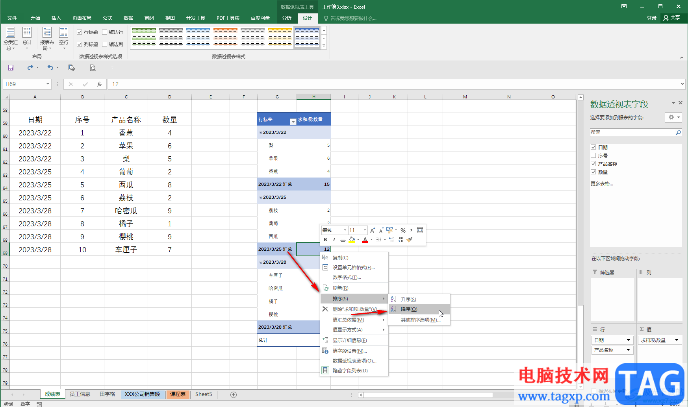Screen dimensions: 688x407
Task: Toggle the Row Headers (行标题) checkbox
Action: [80, 32]
